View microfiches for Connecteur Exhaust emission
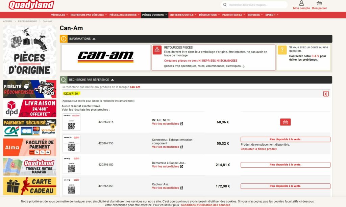346x207 pixels. coord(168,147)
